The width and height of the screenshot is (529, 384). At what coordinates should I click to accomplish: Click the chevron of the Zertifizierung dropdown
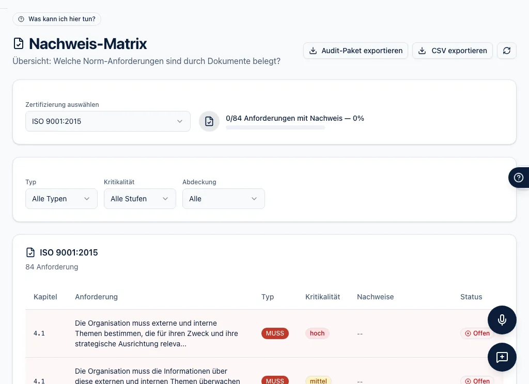point(180,121)
